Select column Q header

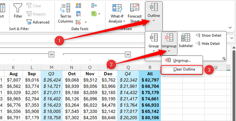pyautogui.click(x=128, y=68)
